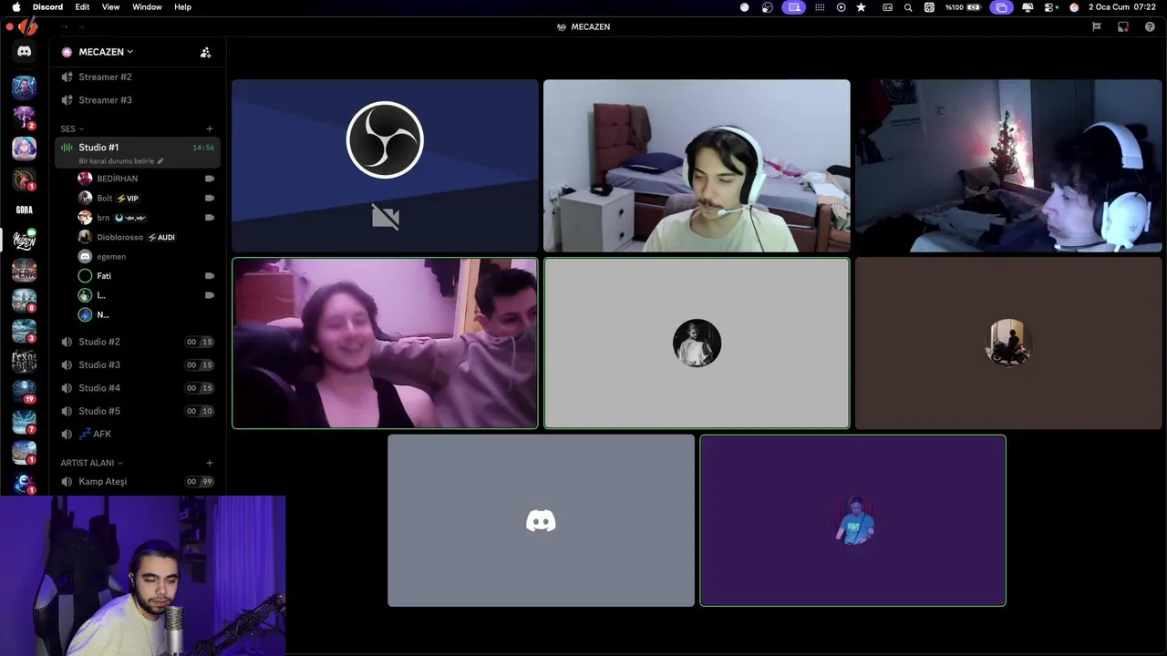Open the Streamer #2 channel

tap(137, 77)
